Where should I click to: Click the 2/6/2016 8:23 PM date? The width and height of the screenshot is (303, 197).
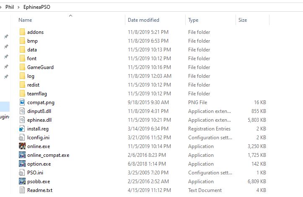(x=147, y=155)
